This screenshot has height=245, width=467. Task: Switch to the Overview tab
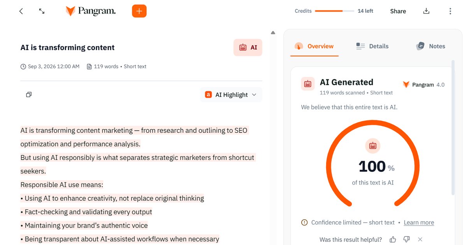[x=314, y=46]
